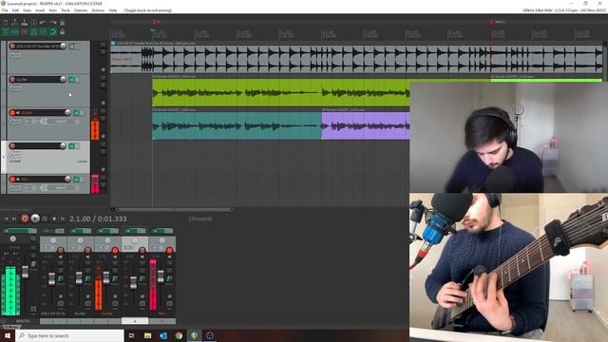The height and width of the screenshot is (342, 608).
Task: Click the Undo arrow in toolbar
Action: [x=43, y=23]
